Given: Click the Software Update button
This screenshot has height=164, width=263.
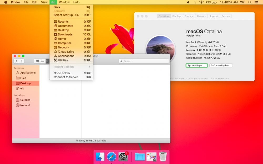Looking at the screenshot, I should tap(221, 65).
